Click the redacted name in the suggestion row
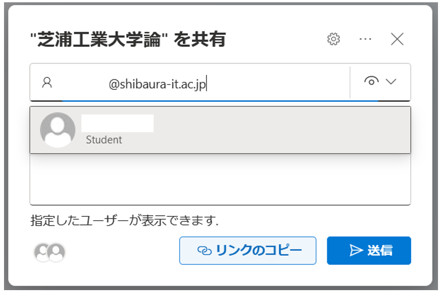Screen dimensions: 442x293 point(118,123)
